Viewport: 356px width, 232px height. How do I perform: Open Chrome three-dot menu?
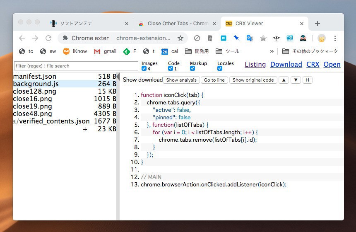click(334, 38)
